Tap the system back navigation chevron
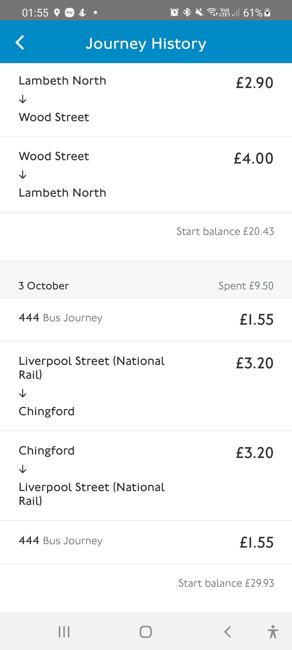The width and height of the screenshot is (292, 650). point(228,632)
